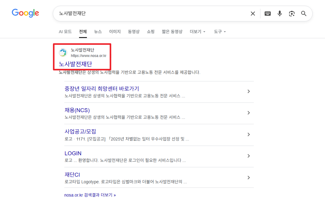Click the nosa.or.kr 검색결과 더보기 link
325x205 pixels.
tap(90, 195)
